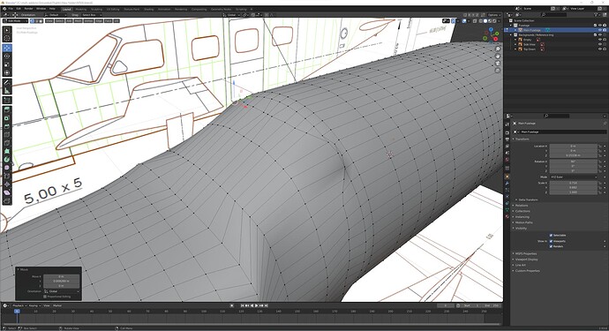This screenshot has width=609, height=331.
Task: Hide the Empty object with its eye icon
Action: (x=599, y=40)
